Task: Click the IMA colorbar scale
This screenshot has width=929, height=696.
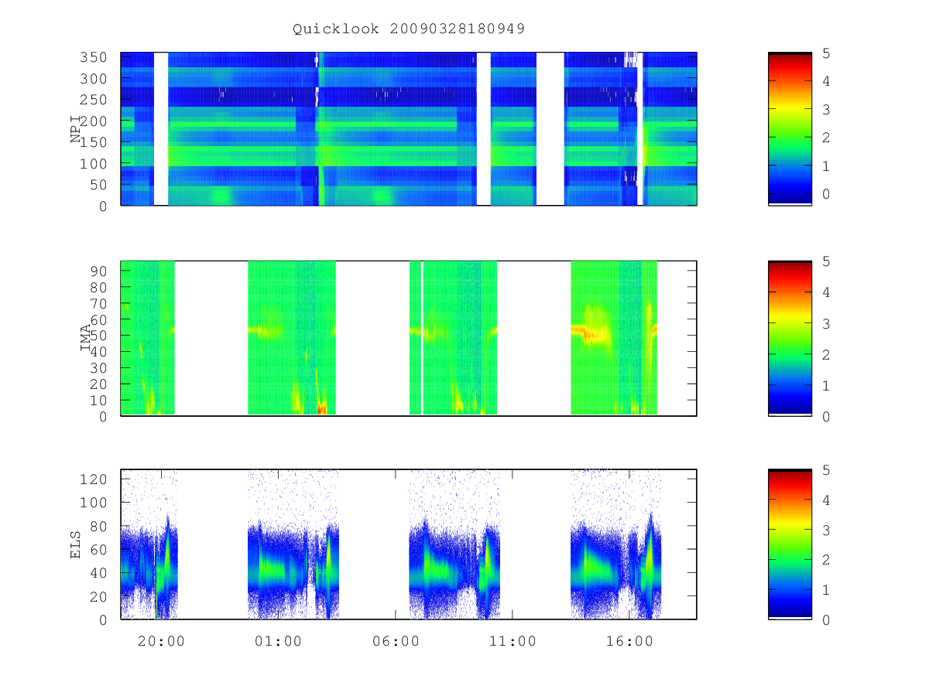Action: [790, 339]
